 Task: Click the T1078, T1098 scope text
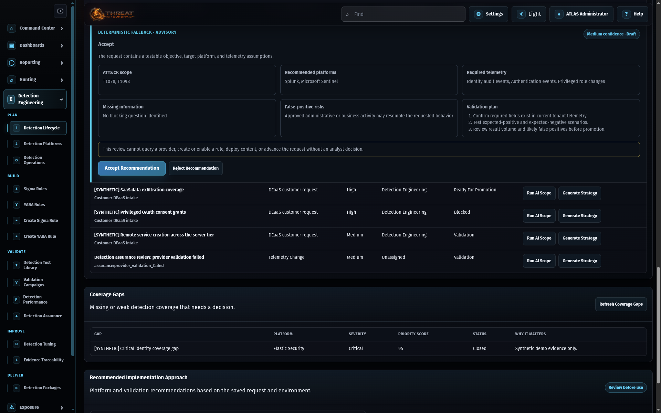pos(116,82)
